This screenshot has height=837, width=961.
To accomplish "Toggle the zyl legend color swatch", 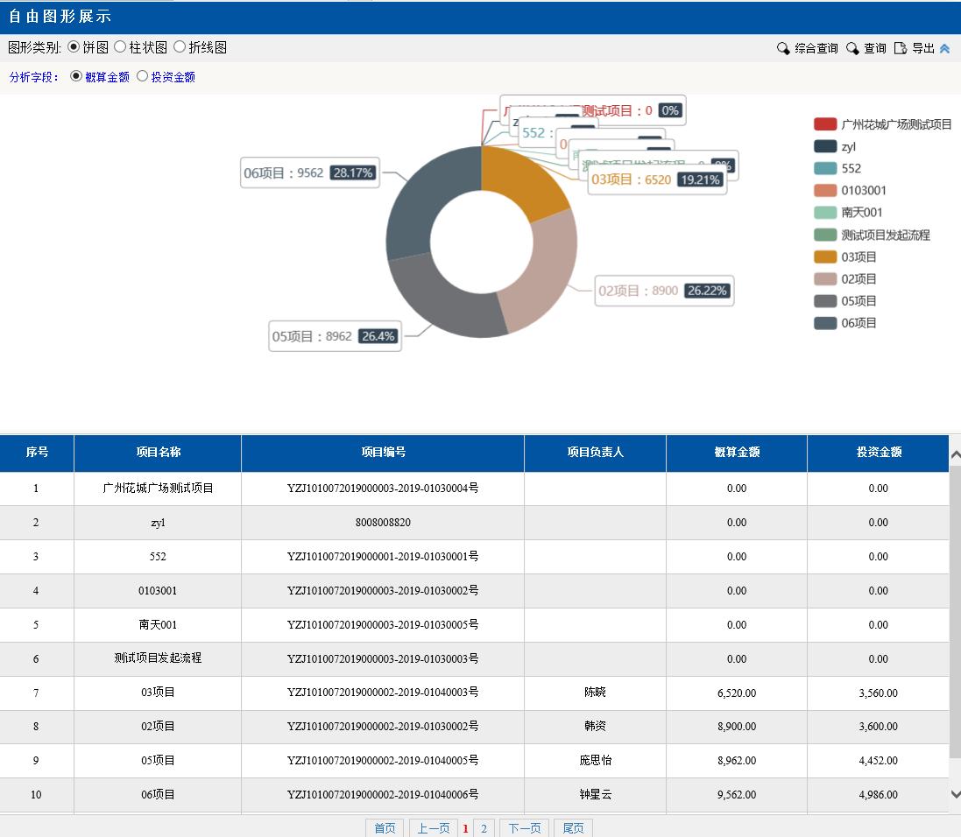I will click(x=825, y=146).
